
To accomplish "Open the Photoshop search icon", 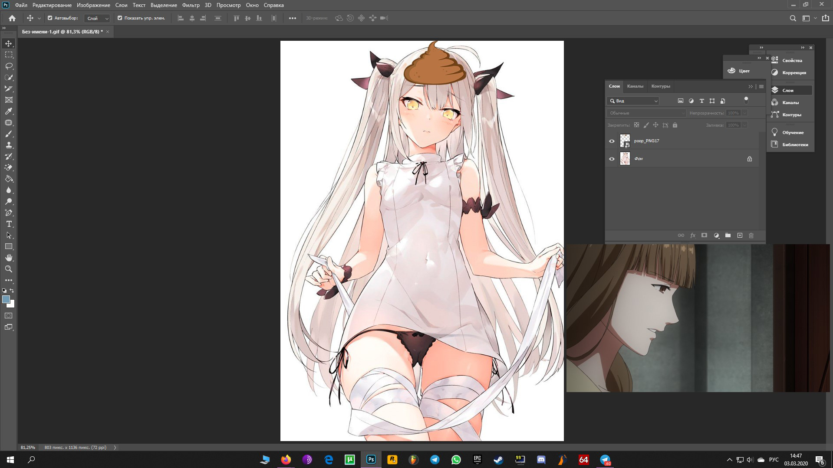I will [x=793, y=18].
